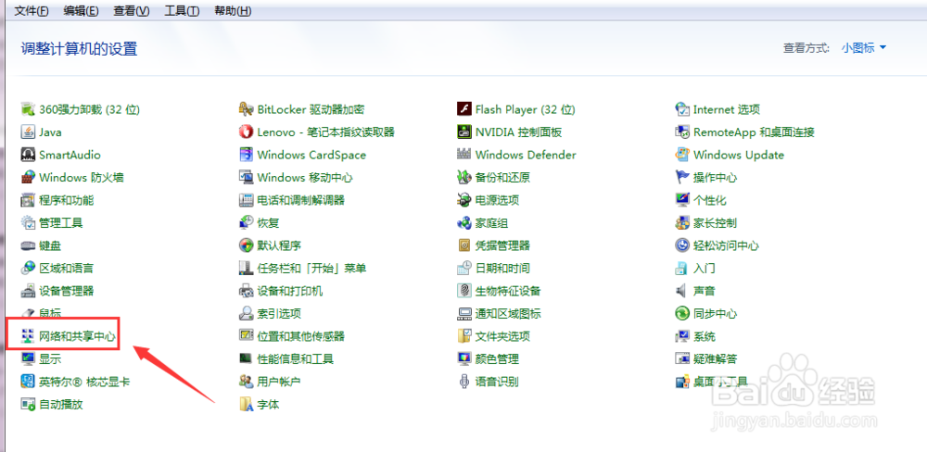Click the Lenovo fingerprint reader icon
Screen dimensions: 927x452
click(246, 132)
